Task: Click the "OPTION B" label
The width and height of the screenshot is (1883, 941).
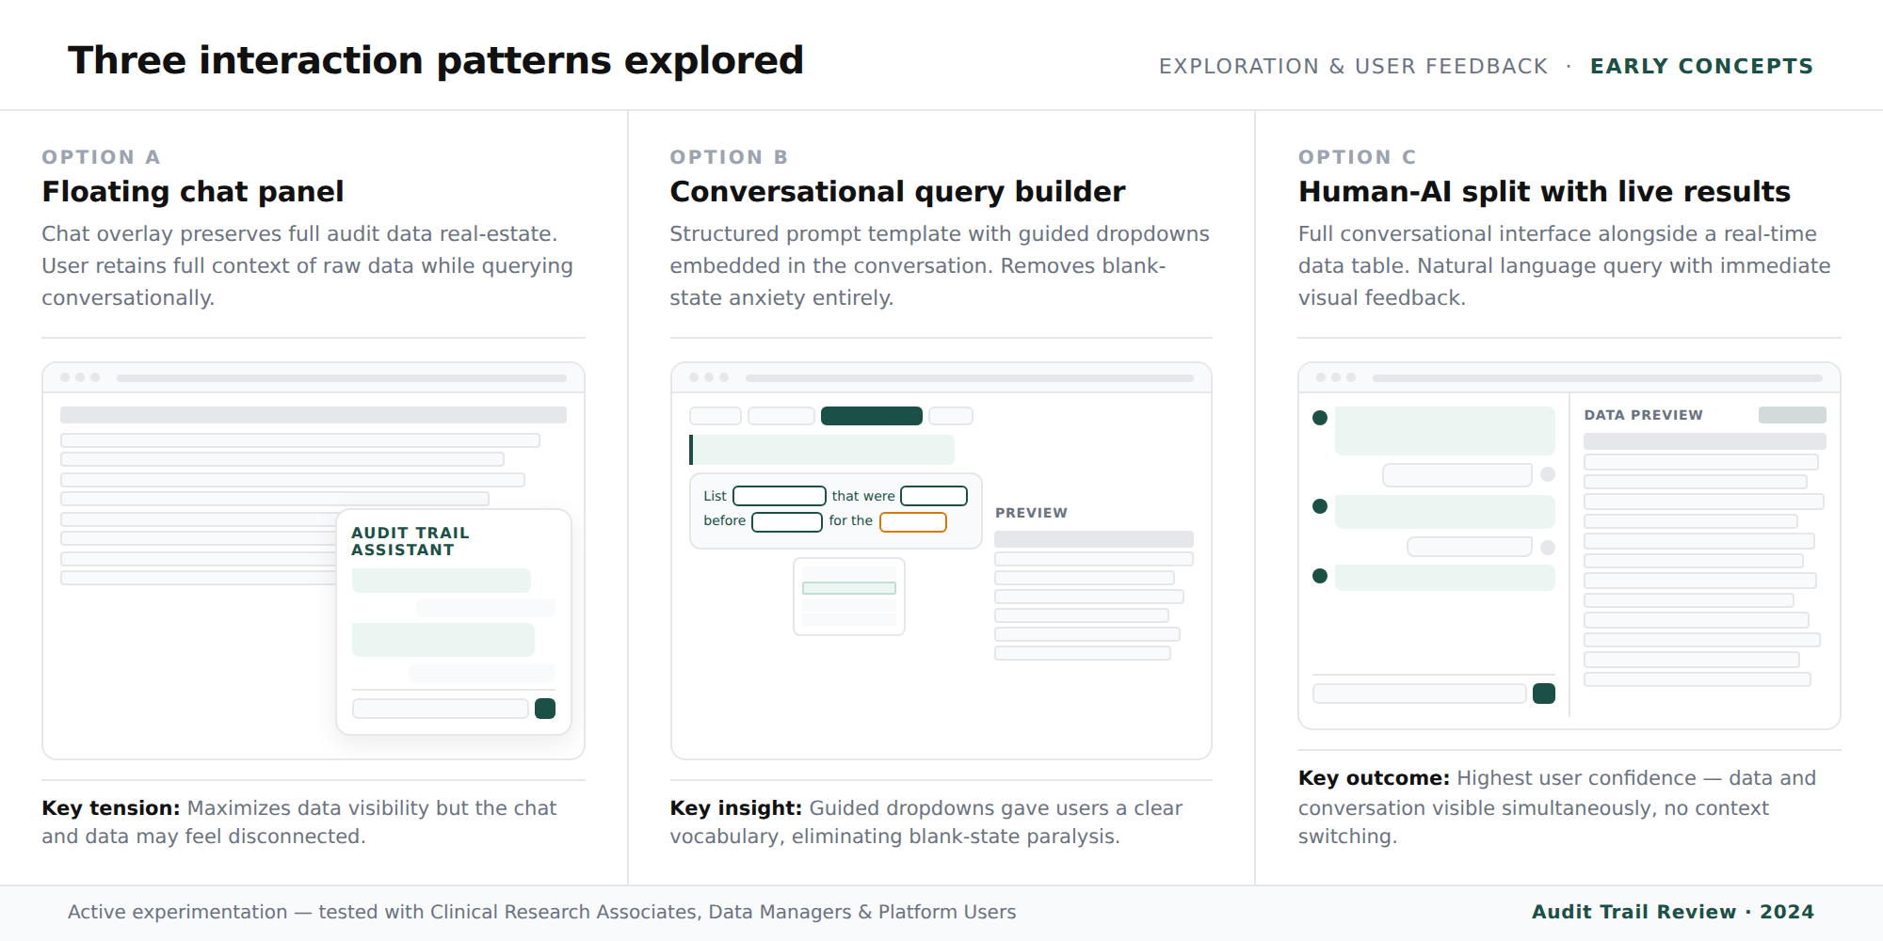Action: (x=730, y=157)
